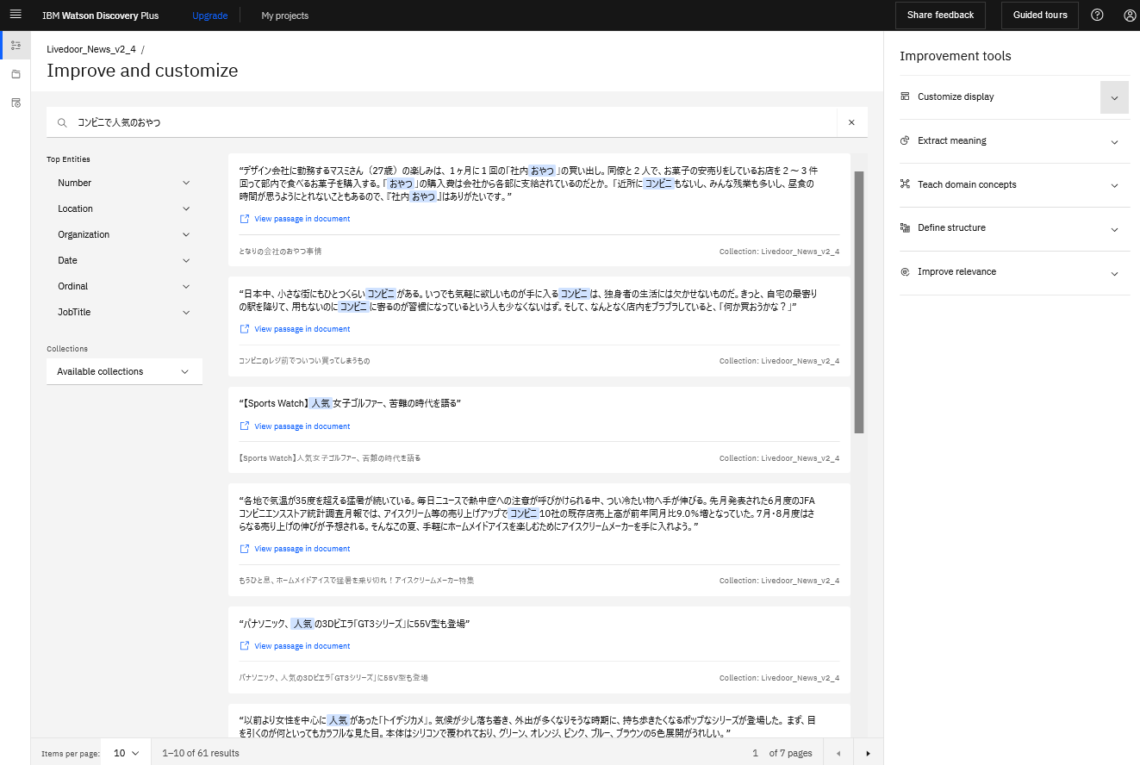
Task: Select the Improve and customize sidebar icon
Action: (x=16, y=45)
